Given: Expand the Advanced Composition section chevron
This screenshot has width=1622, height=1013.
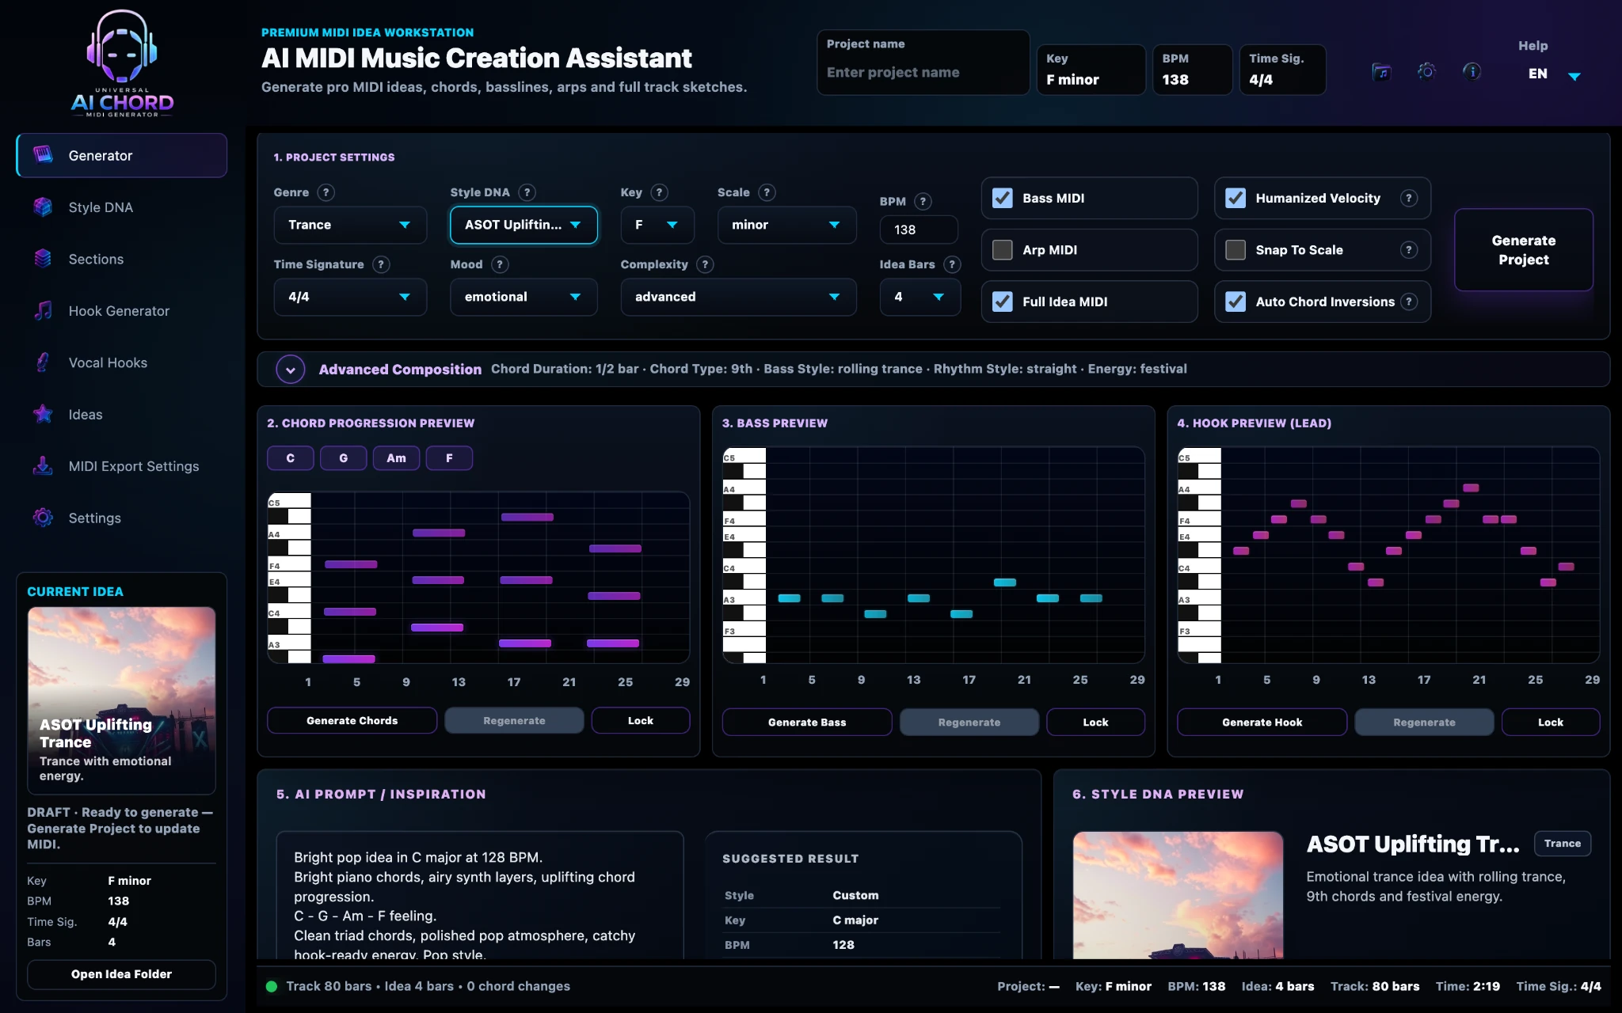Looking at the screenshot, I should pyautogui.click(x=291, y=370).
